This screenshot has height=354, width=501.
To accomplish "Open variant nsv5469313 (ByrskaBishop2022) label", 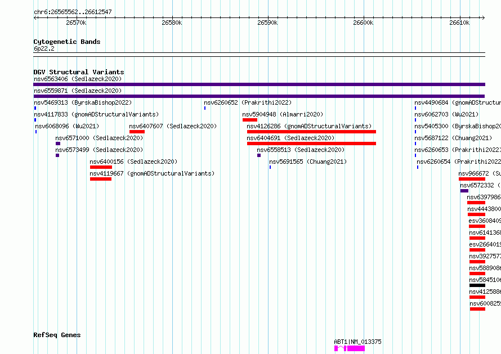I will click(83, 102).
